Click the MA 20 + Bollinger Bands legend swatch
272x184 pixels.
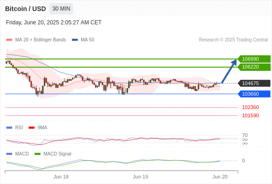click(9, 40)
